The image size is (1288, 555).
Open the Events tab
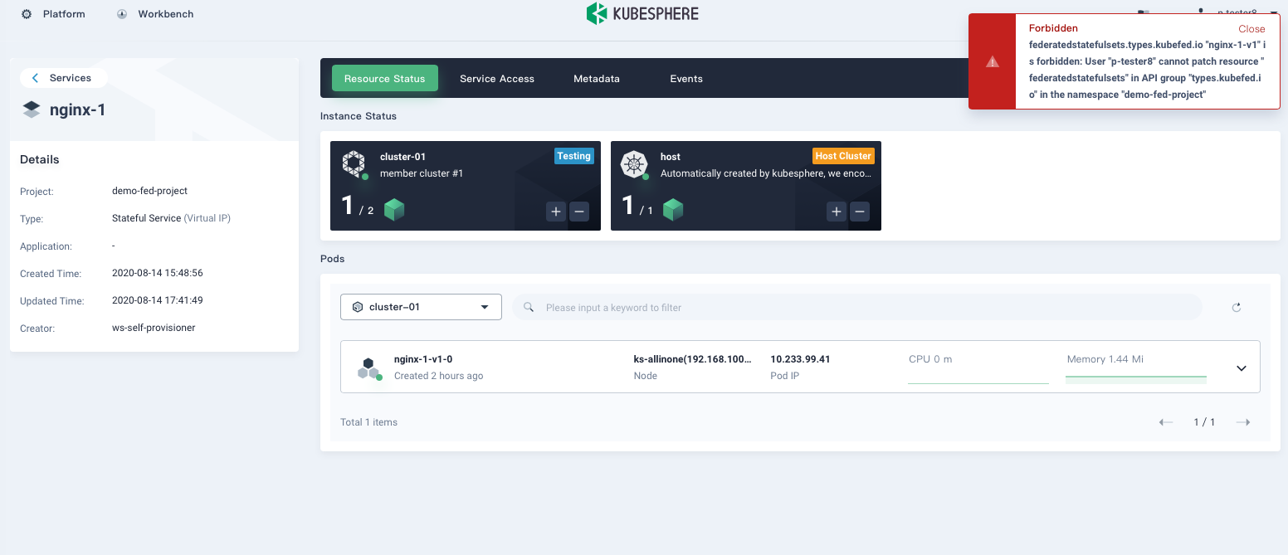pyautogui.click(x=686, y=78)
